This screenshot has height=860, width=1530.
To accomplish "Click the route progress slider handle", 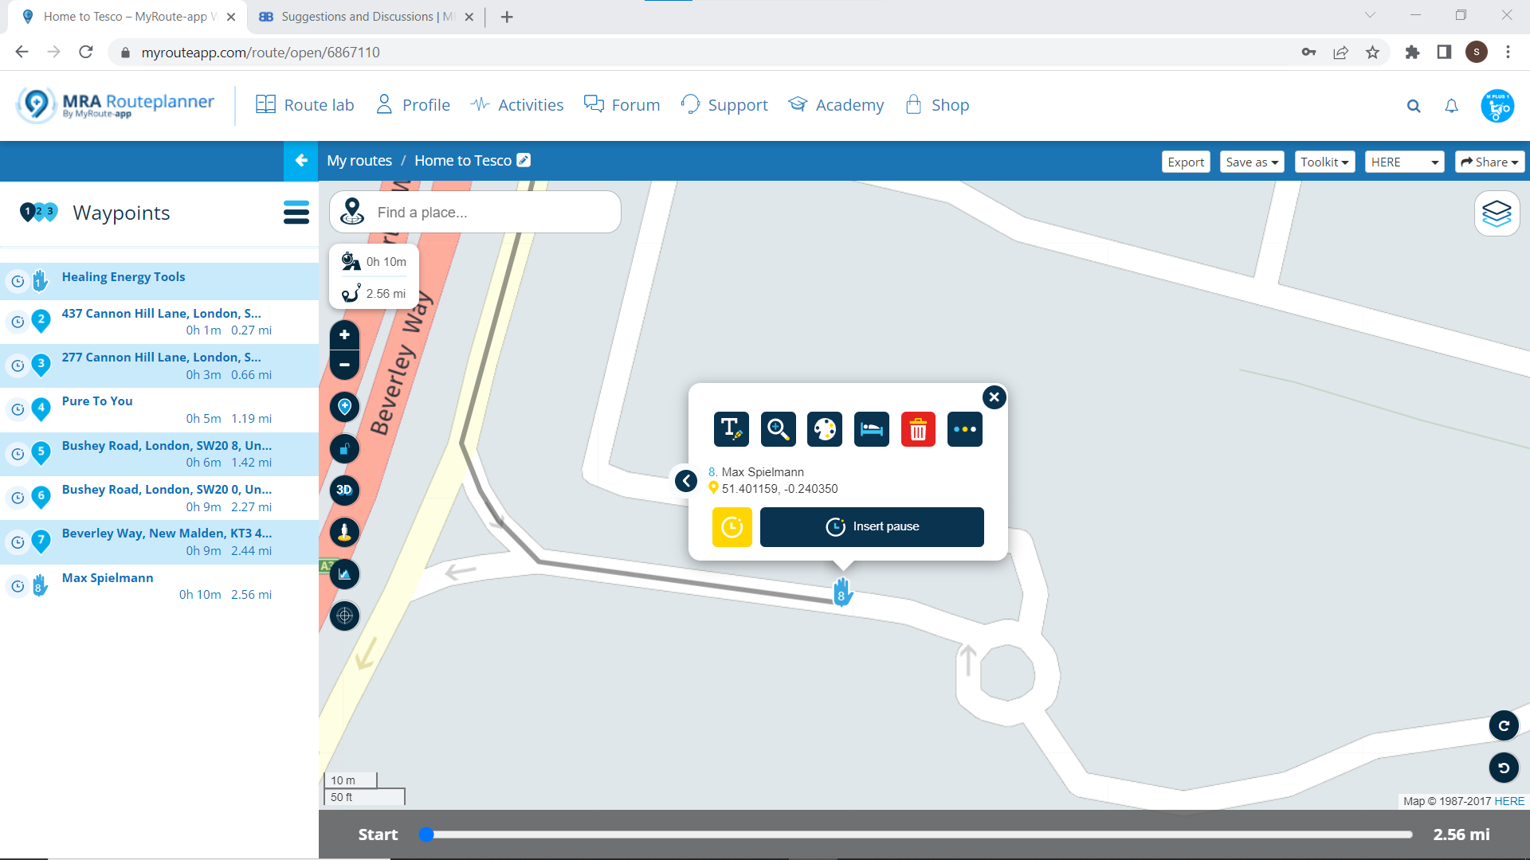I will click(x=426, y=835).
